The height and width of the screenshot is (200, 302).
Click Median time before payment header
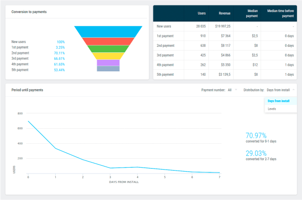tap(281, 13)
